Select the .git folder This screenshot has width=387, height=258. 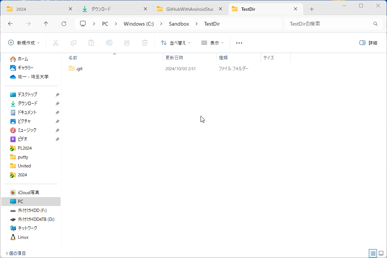point(76,69)
